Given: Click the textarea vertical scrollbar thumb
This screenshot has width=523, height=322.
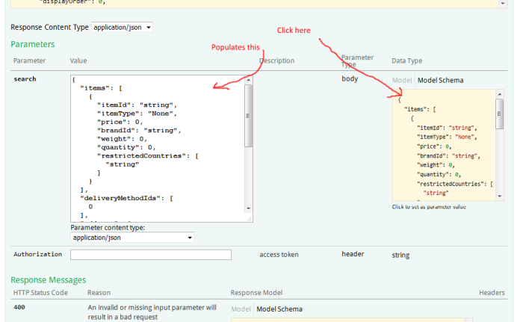Looking at the screenshot, I should click(x=249, y=116).
